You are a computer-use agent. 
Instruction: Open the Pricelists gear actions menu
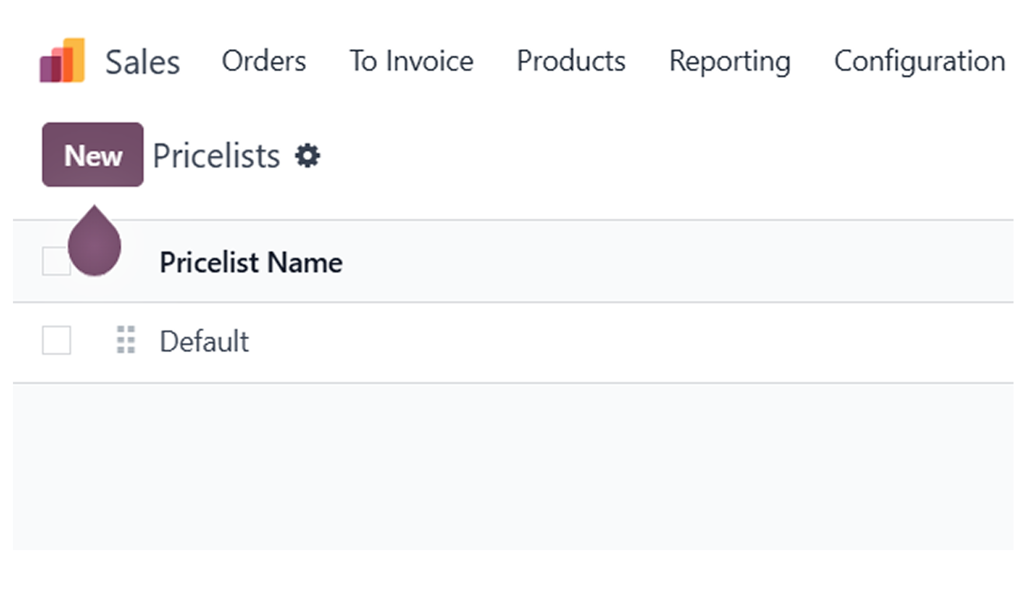[307, 155]
